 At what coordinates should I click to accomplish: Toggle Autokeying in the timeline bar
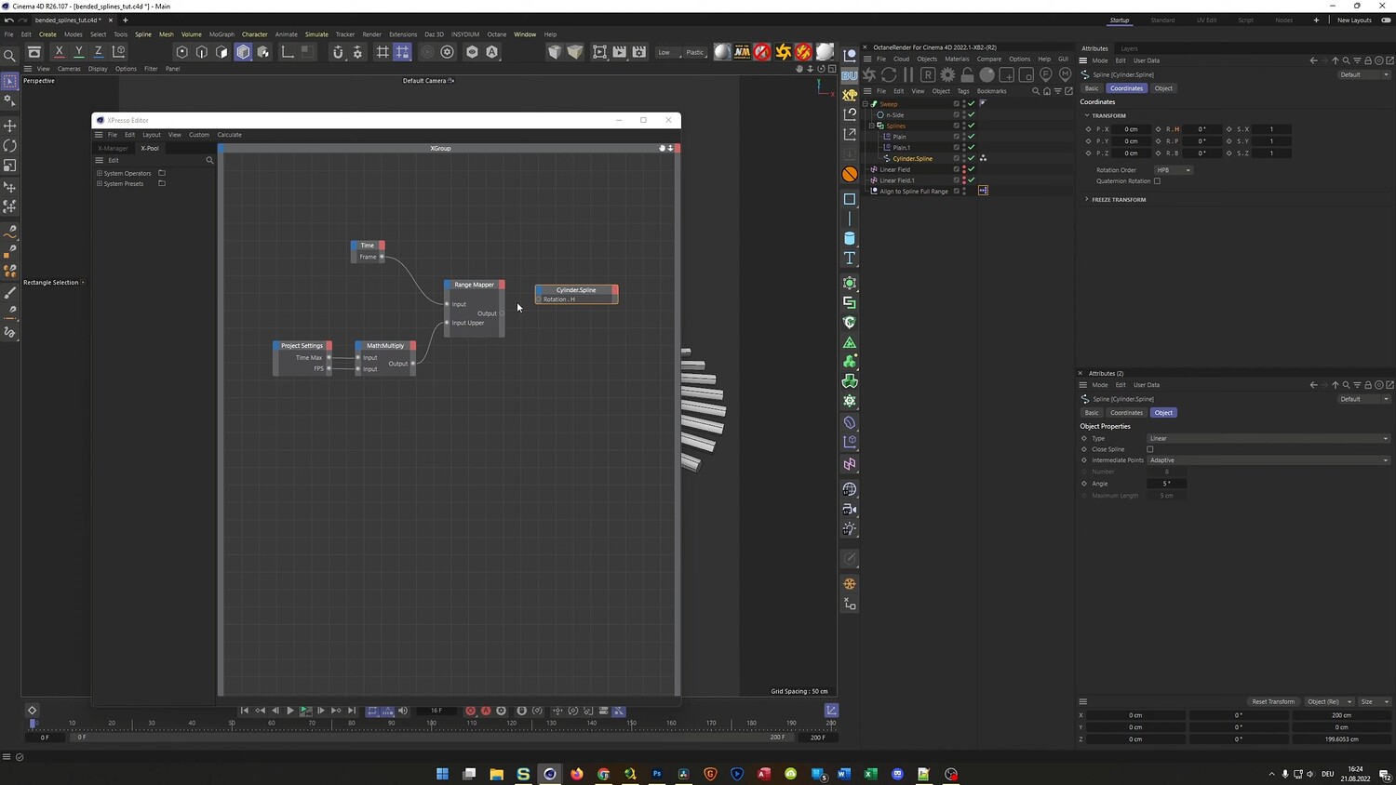[x=486, y=711]
